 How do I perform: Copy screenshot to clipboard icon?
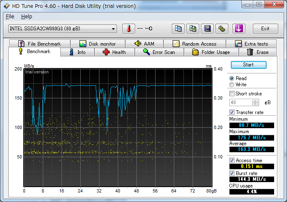tap(193, 29)
